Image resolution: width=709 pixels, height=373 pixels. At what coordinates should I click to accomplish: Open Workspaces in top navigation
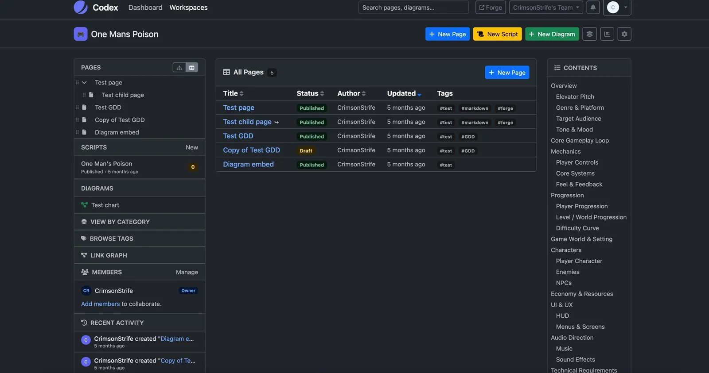click(x=188, y=8)
